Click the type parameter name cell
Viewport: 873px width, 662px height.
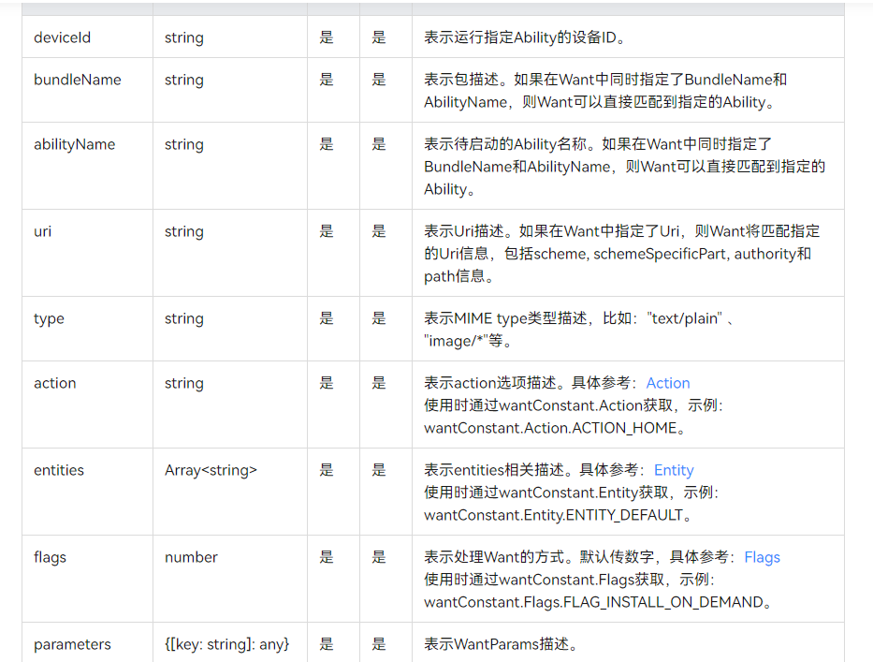[87, 329]
